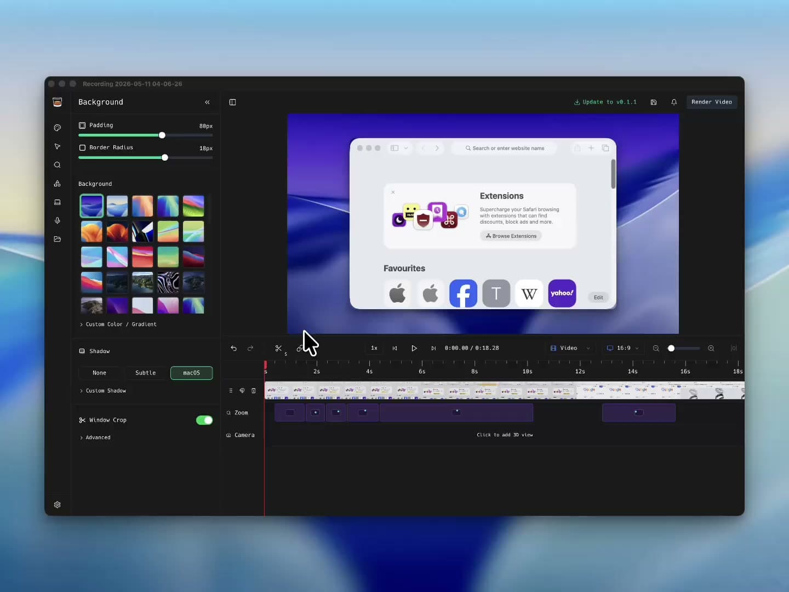
Task: Open the Video mode dropdown
Action: (570, 348)
